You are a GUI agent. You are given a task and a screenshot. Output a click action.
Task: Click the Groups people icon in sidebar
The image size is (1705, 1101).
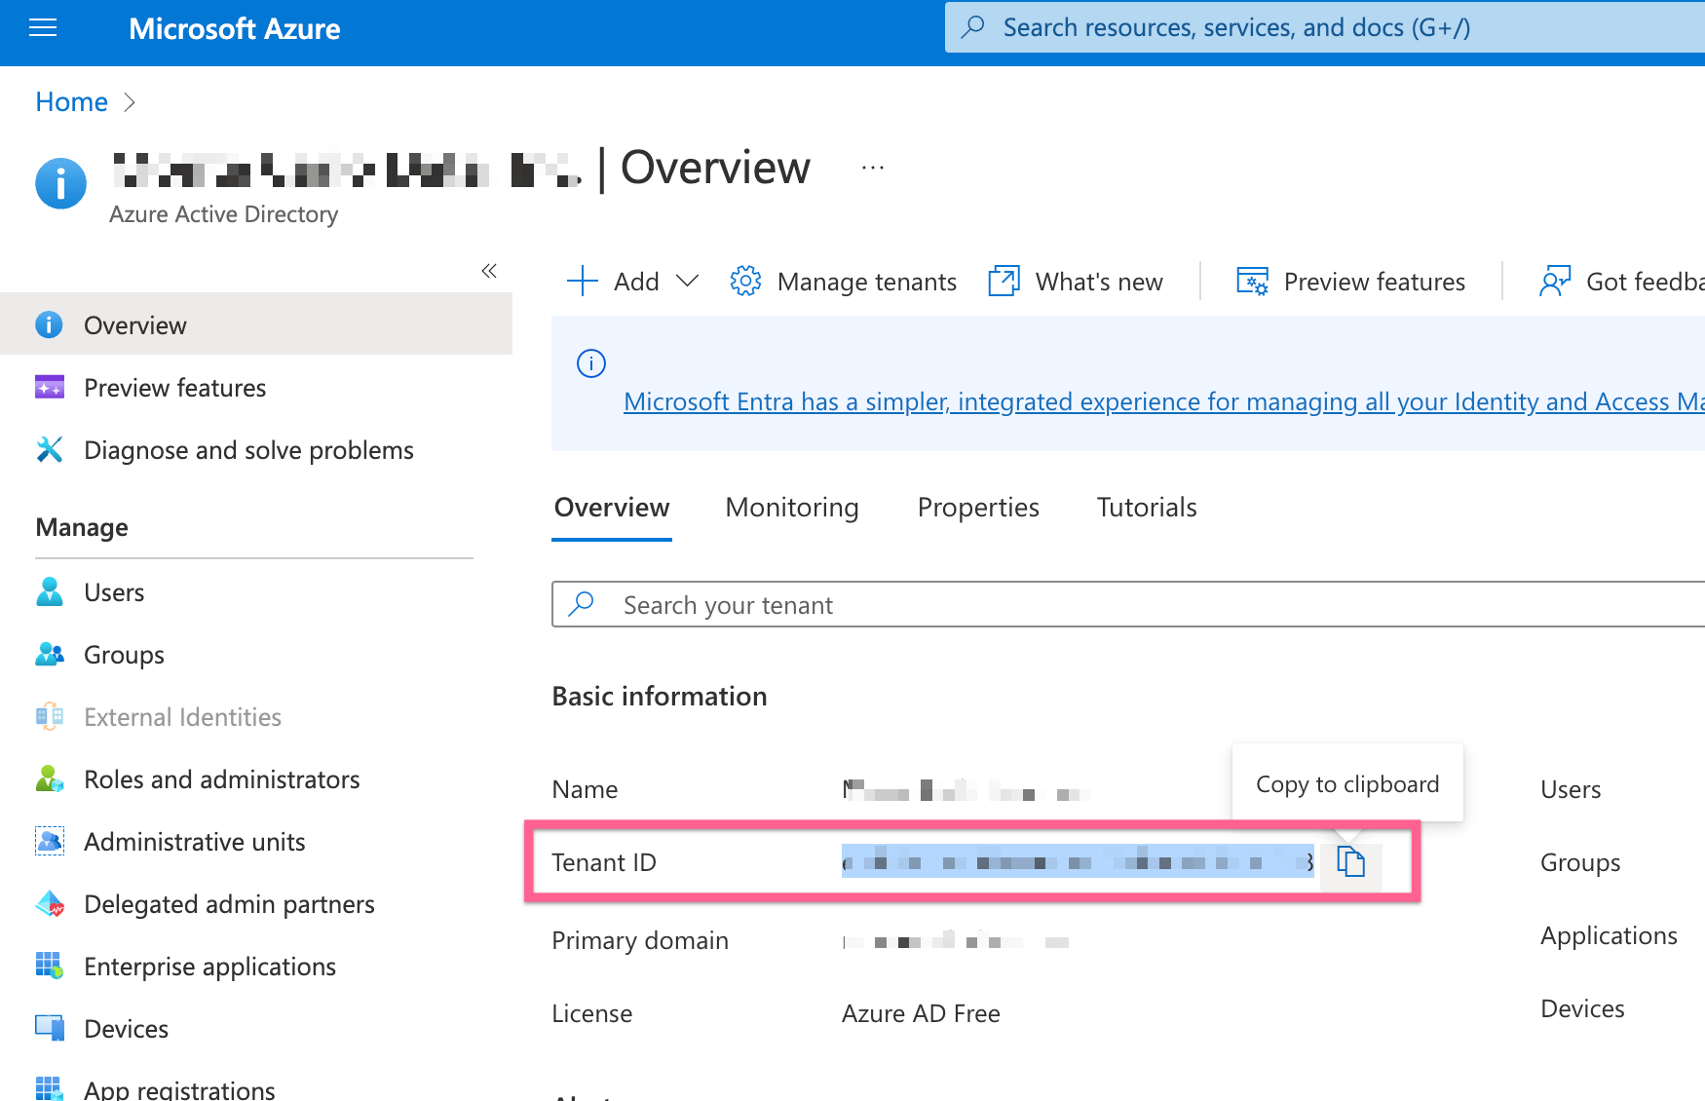point(50,654)
